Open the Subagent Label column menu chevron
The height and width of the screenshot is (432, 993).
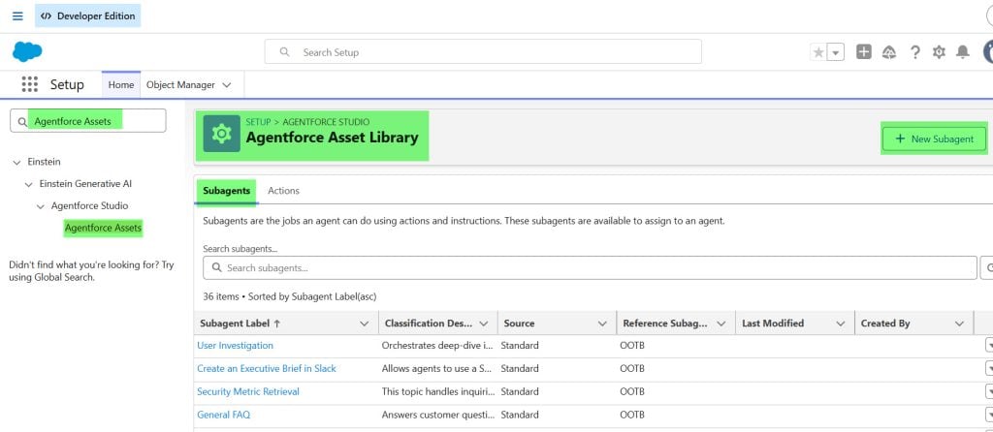(365, 324)
